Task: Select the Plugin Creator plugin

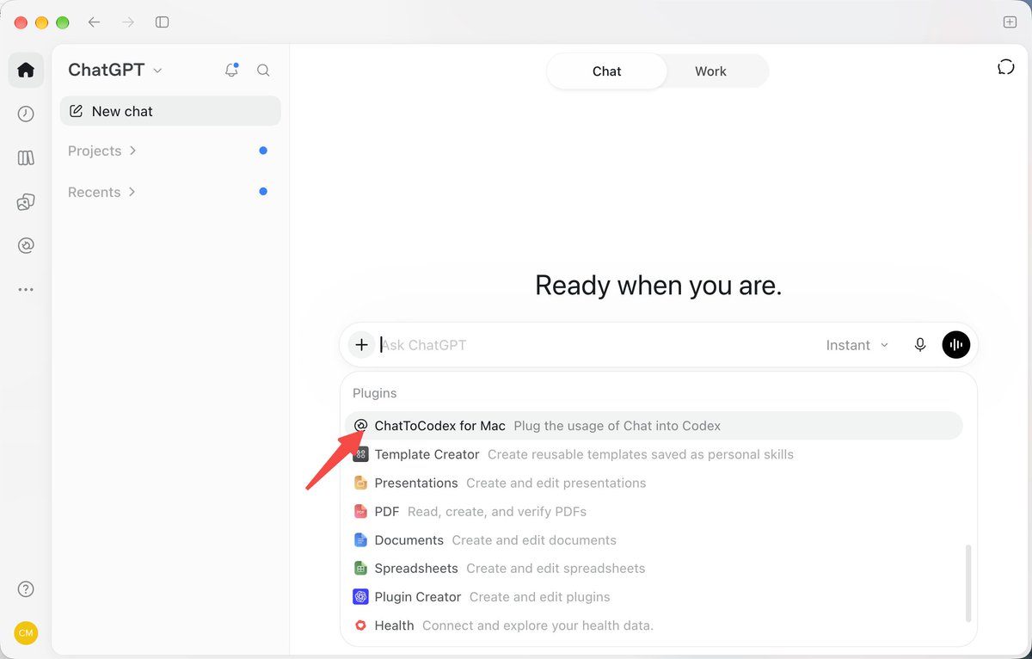Action: coord(654,597)
